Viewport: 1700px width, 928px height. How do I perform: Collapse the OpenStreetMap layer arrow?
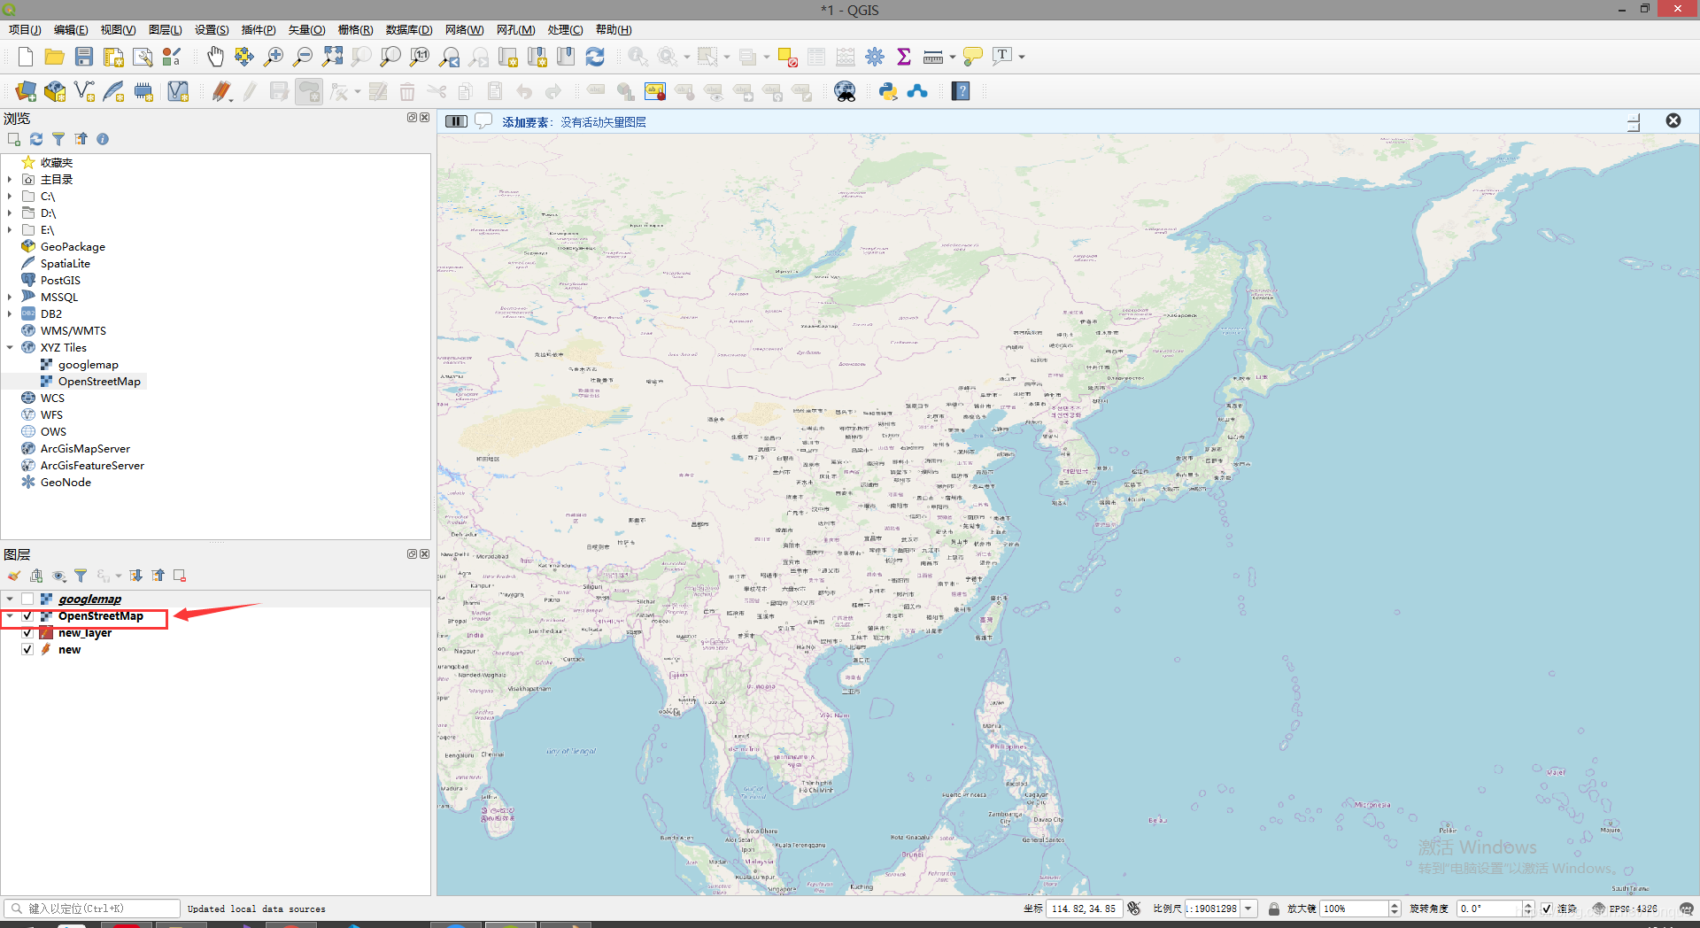click(x=10, y=616)
